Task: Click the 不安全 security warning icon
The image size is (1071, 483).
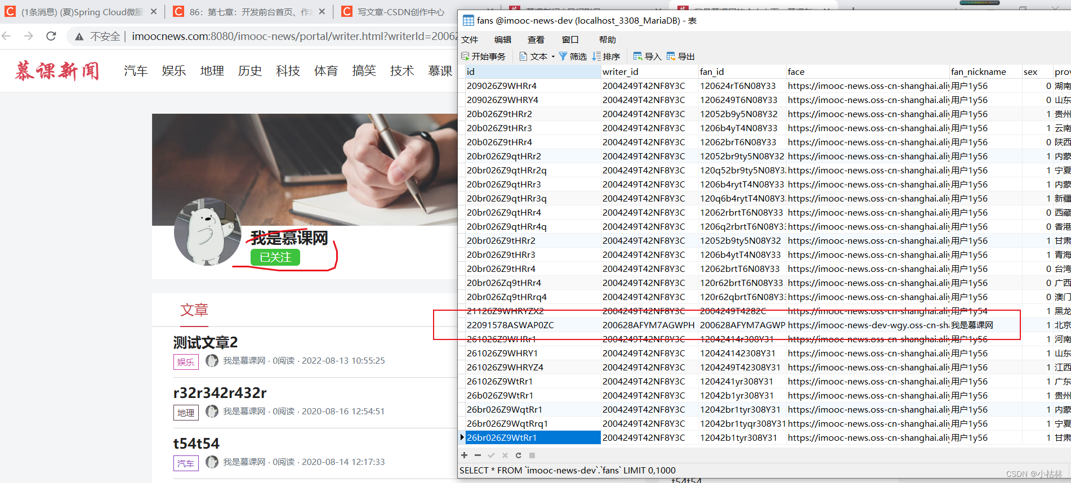Action: click(79, 37)
